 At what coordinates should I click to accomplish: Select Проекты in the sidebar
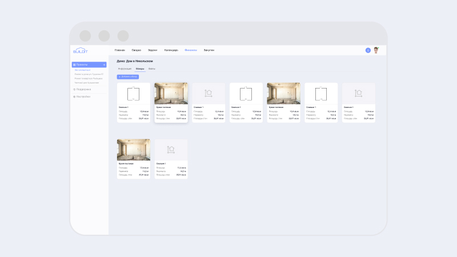tap(89, 65)
